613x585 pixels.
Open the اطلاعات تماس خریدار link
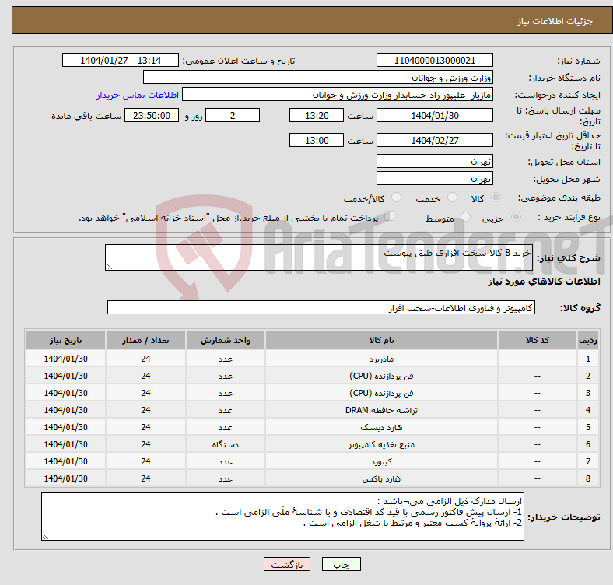[138, 95]
